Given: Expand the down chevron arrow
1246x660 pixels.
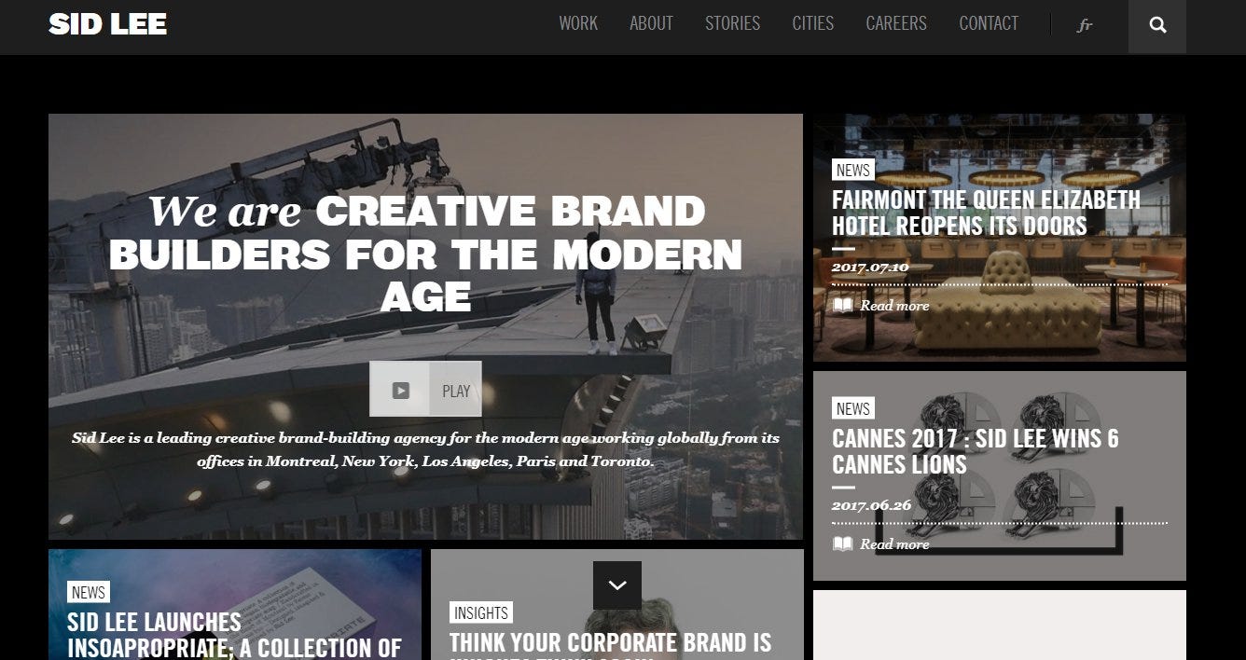Looking at the screenshot, I should pyautogui.click(x=616, y=585).
